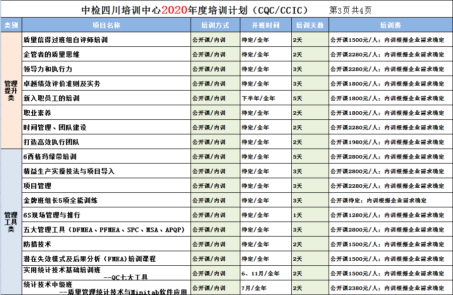Click the 第3页共4页 page indicator
Image resolution: width=453 pixels, height=295 pixels.
(x=351, y=10)
